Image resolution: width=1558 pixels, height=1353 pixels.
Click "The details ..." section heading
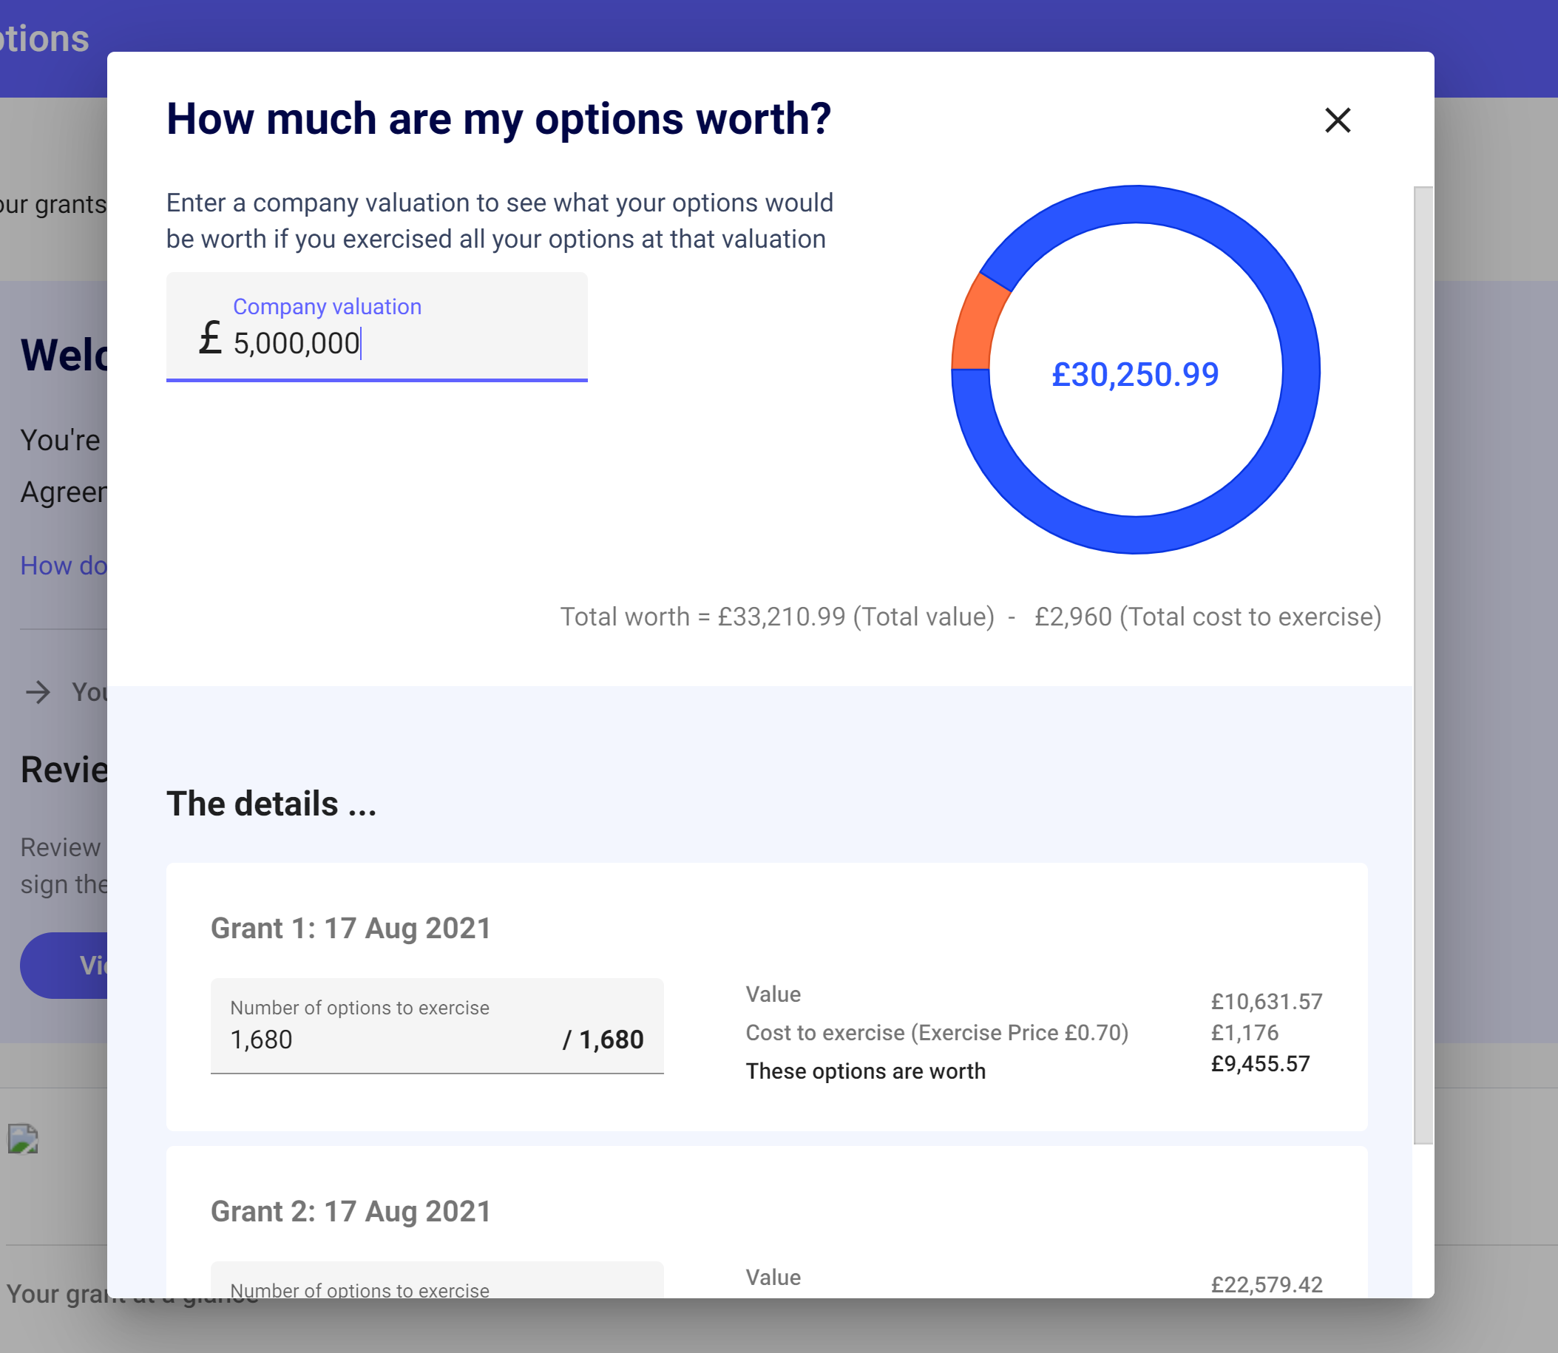pos(271,804)
